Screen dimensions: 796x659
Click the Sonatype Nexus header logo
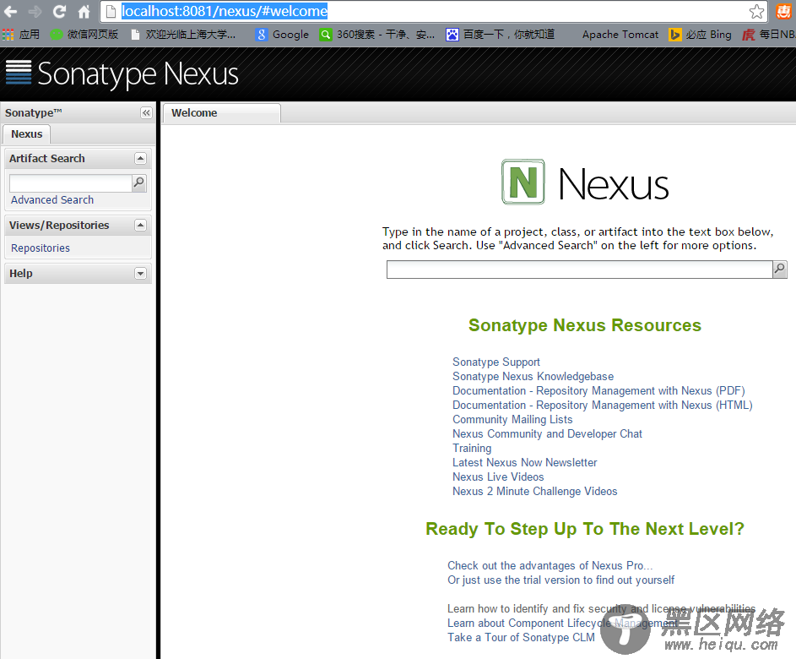coord(122,74)
